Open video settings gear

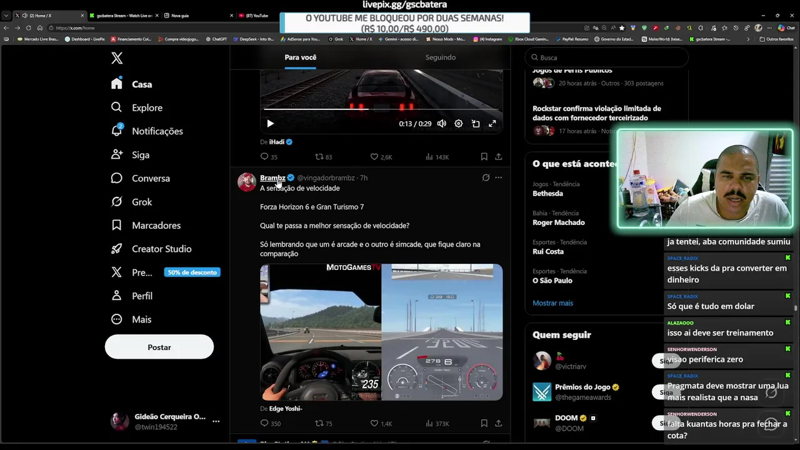459,124
